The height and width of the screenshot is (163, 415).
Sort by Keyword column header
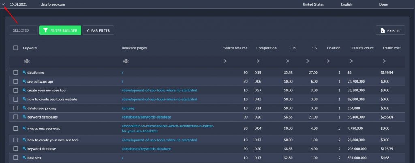coord(30,48)
